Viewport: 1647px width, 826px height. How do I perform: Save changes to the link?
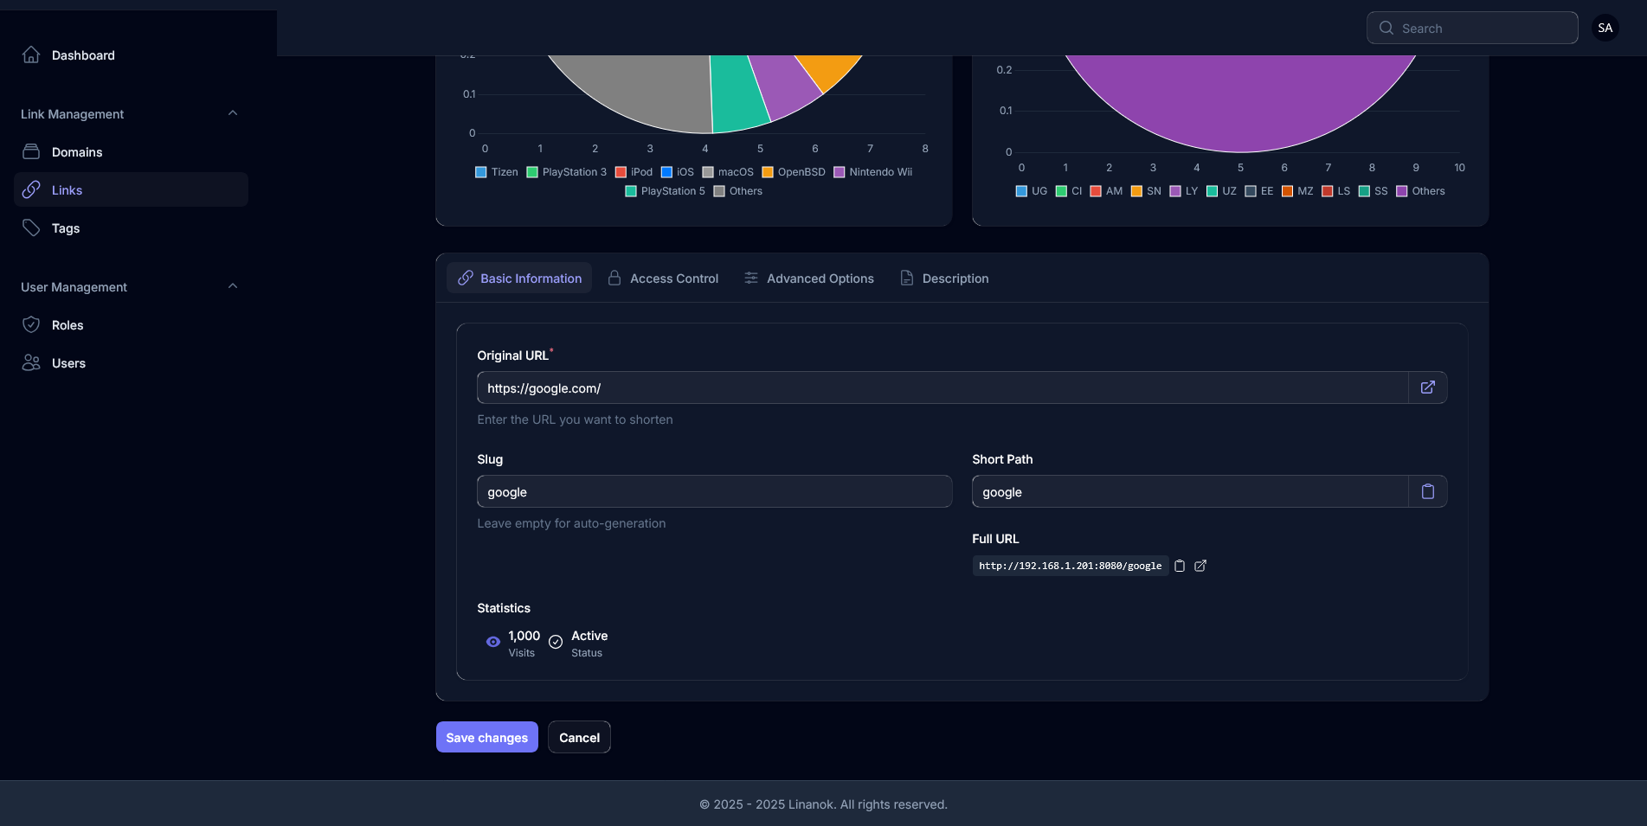(487, 737)
